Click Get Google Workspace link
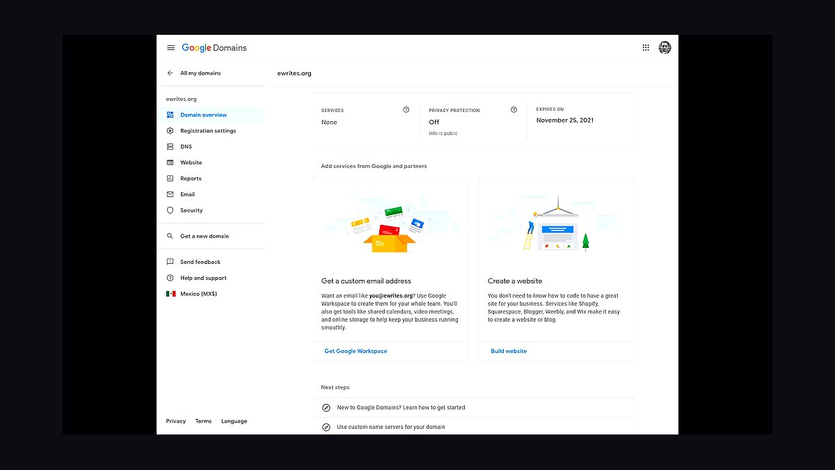835x470 pixels. tap(356, 351)
